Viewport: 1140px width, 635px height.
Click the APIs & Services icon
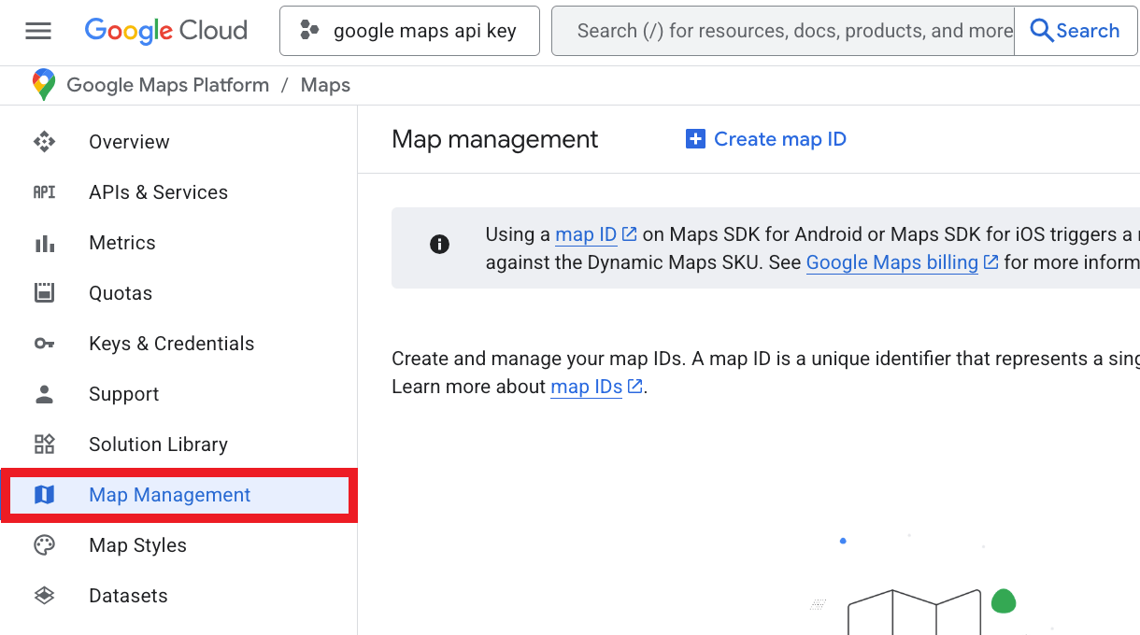coord(44,192)
